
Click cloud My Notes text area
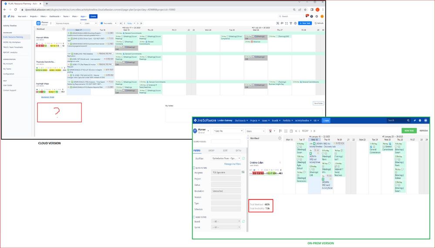click(x=244, y=115)
